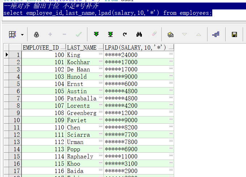Click employee ID cell 100
Viewport: 246px width, 177px height.
tap(44, 55)
